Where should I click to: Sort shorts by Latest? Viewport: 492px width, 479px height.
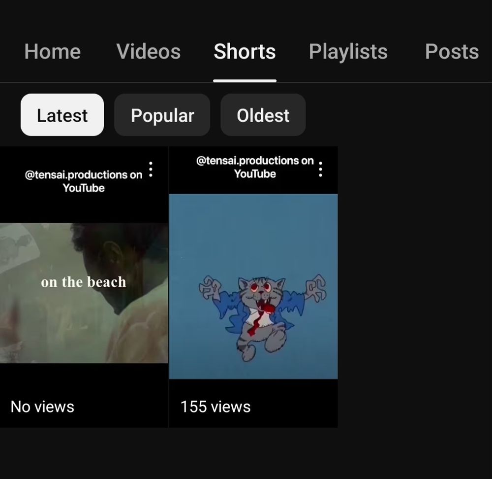[x=62, y=115]
